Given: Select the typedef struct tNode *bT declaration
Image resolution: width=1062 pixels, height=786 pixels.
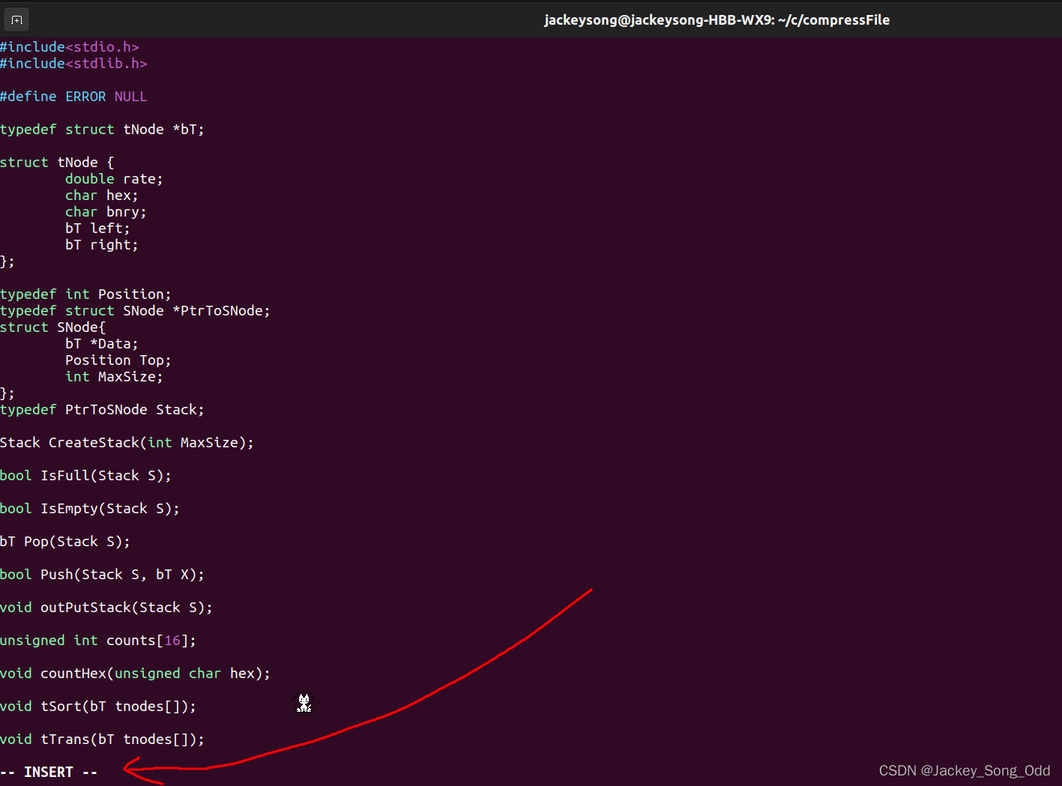Looking at the screenshot, I should 102,129.
